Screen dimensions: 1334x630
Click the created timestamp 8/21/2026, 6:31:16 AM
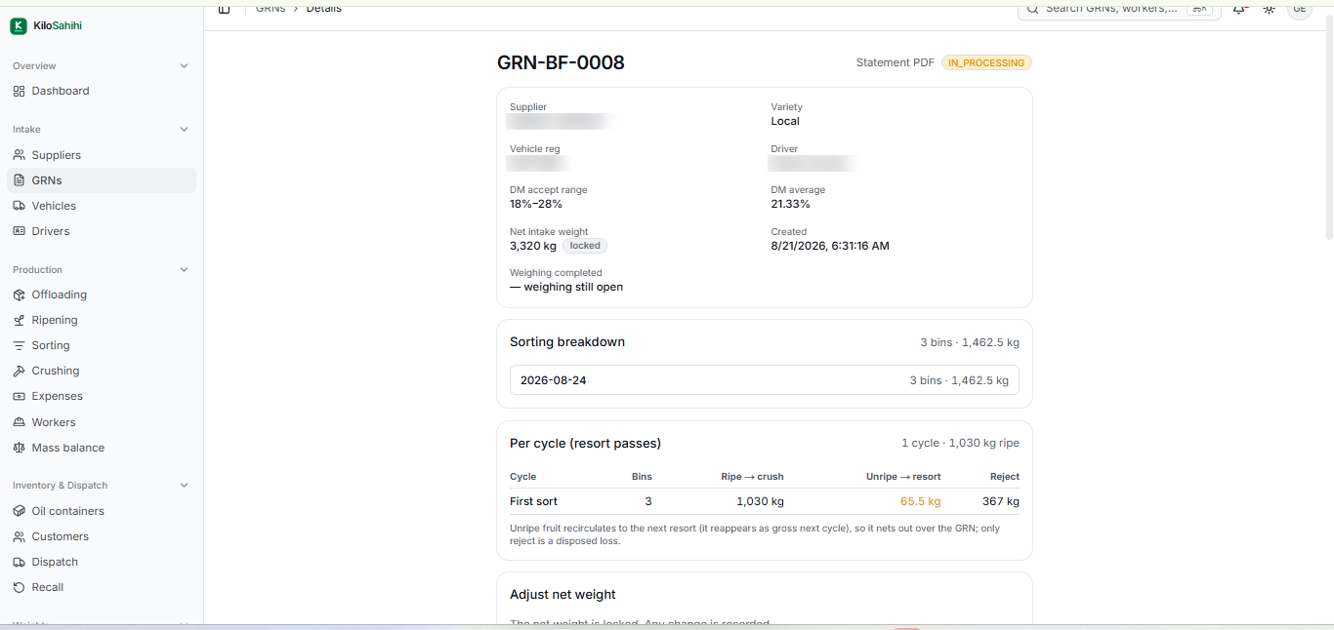[x=830, y=246]
